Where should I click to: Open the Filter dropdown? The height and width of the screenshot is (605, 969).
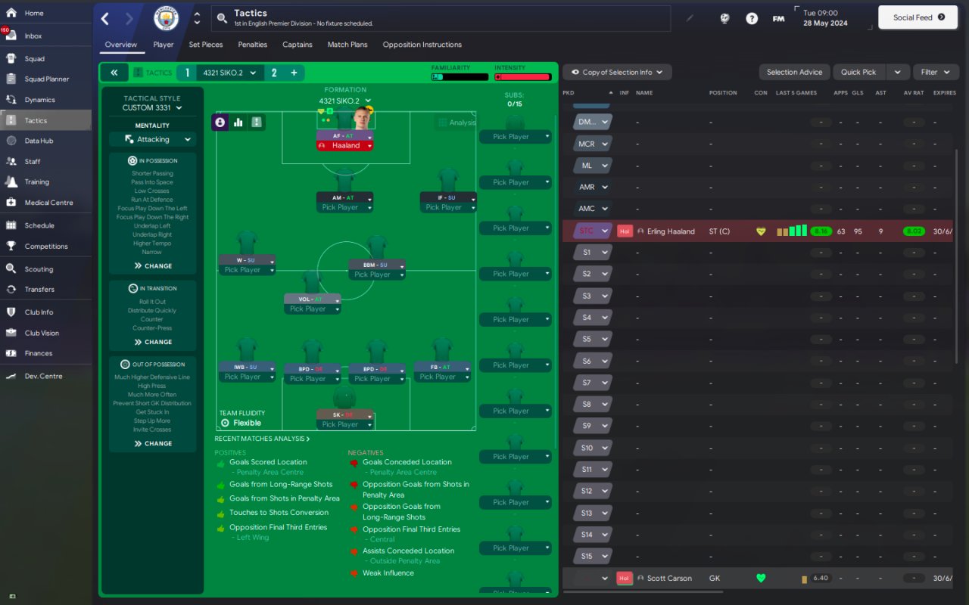(x=936, y=72)
